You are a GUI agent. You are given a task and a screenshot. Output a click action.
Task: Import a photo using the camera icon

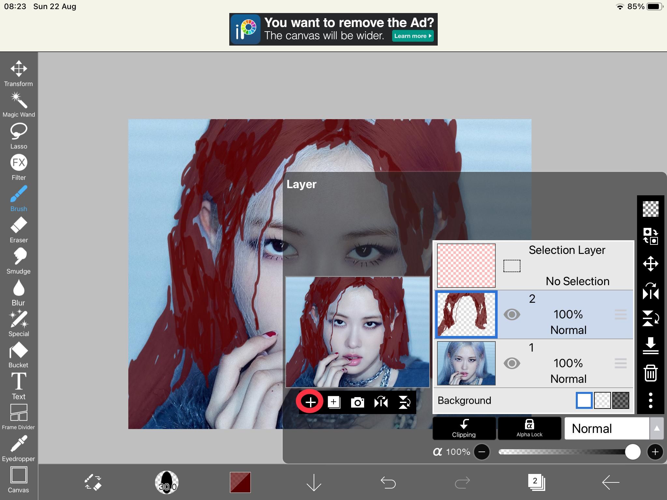358,402
